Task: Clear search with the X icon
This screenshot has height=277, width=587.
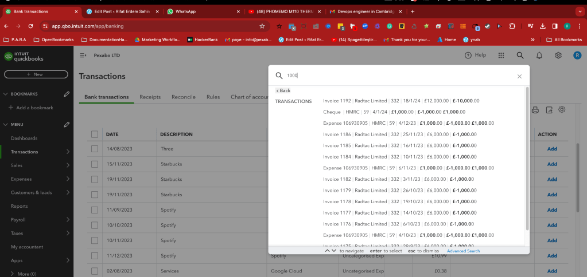Action: pyautogui.click(x=519, y=76)
